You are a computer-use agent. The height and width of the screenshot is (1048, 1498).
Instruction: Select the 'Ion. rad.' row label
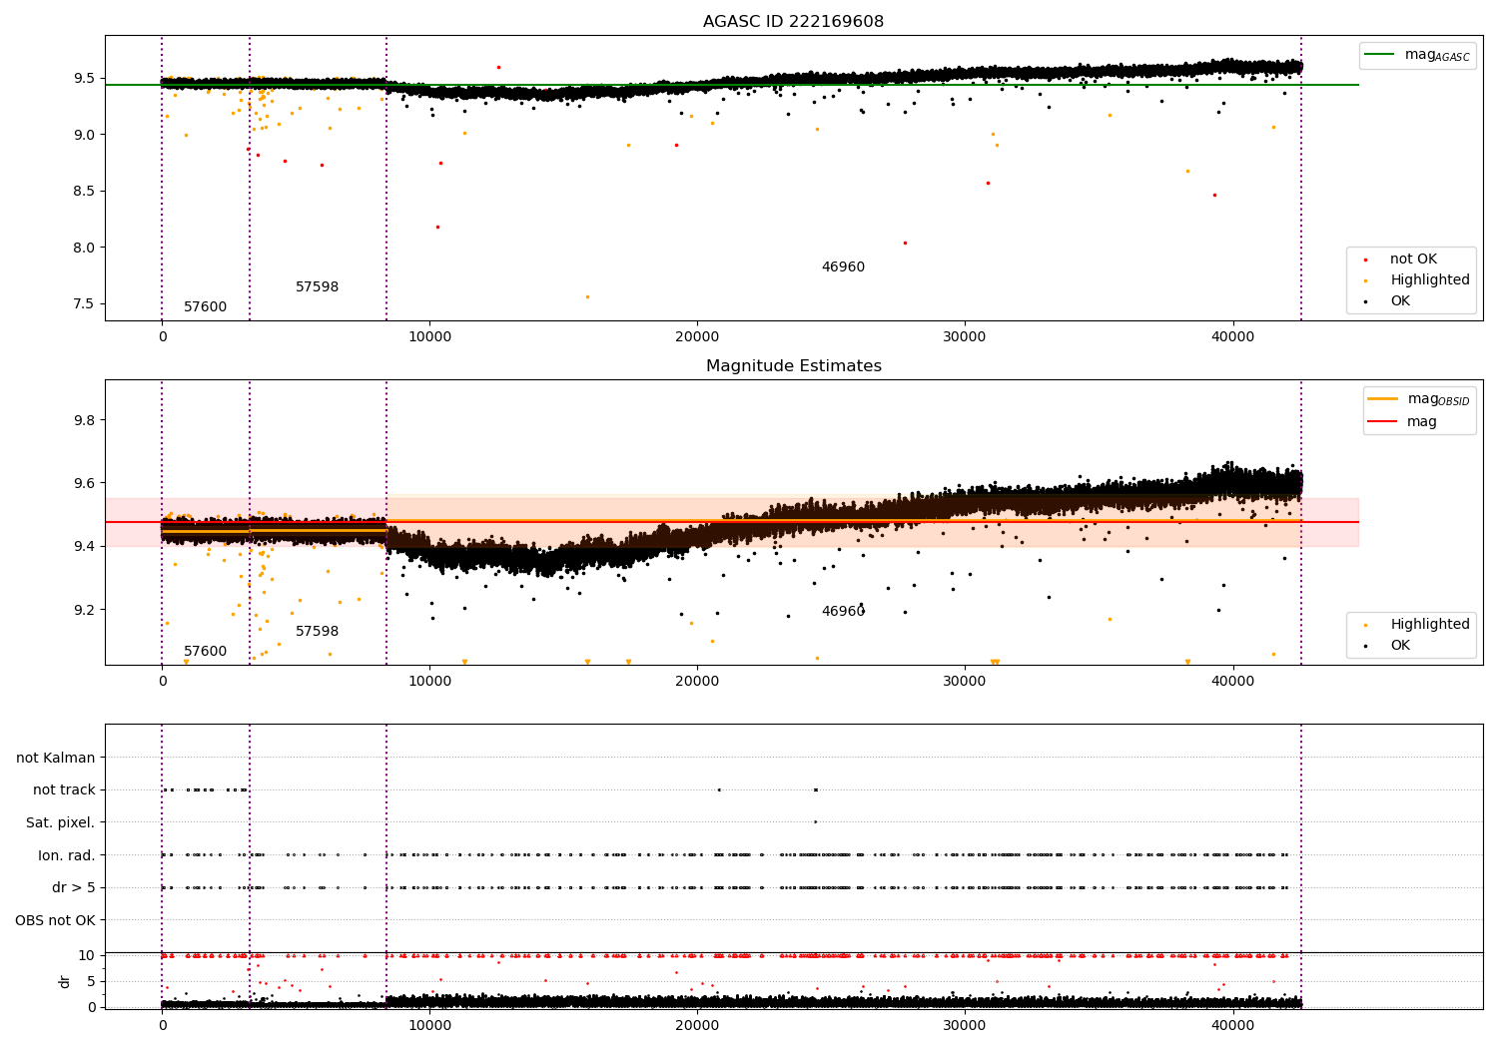[67, 855]
